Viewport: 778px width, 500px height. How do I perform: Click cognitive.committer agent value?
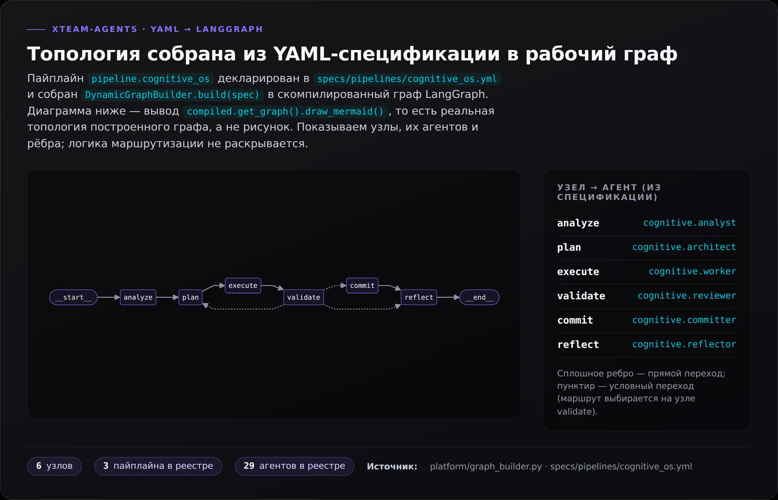pyautogui.click(x=684, y=320)
